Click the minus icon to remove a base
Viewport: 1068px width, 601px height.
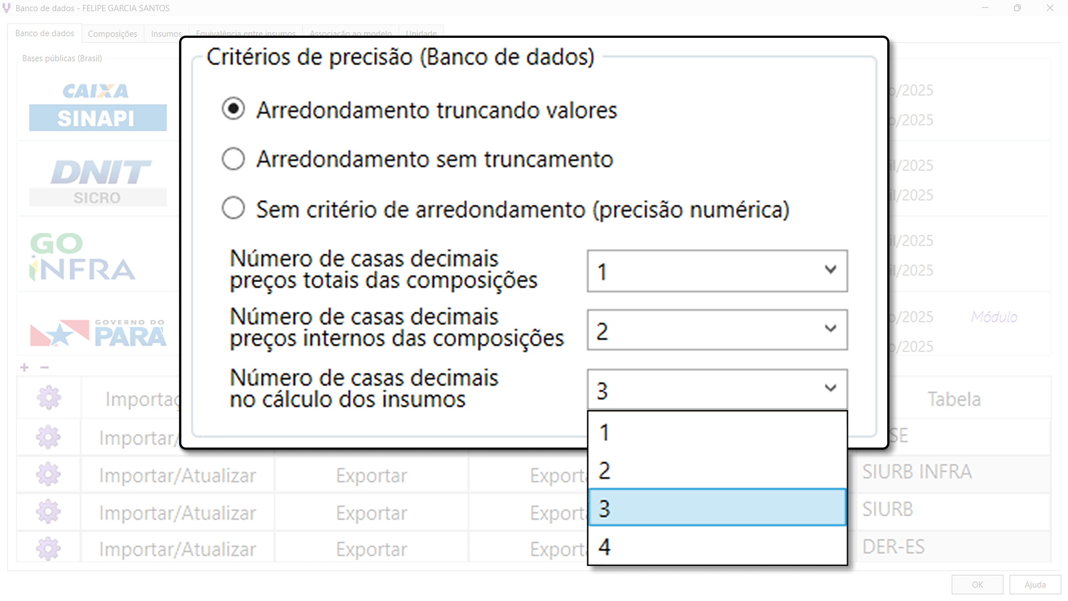[44, 367]
